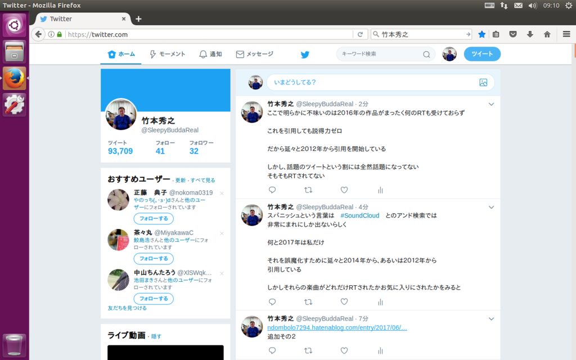Open ndombolo7294.hatenablog.com link
The height and width of the screenshot is (360, 576).
coord(337,328)
